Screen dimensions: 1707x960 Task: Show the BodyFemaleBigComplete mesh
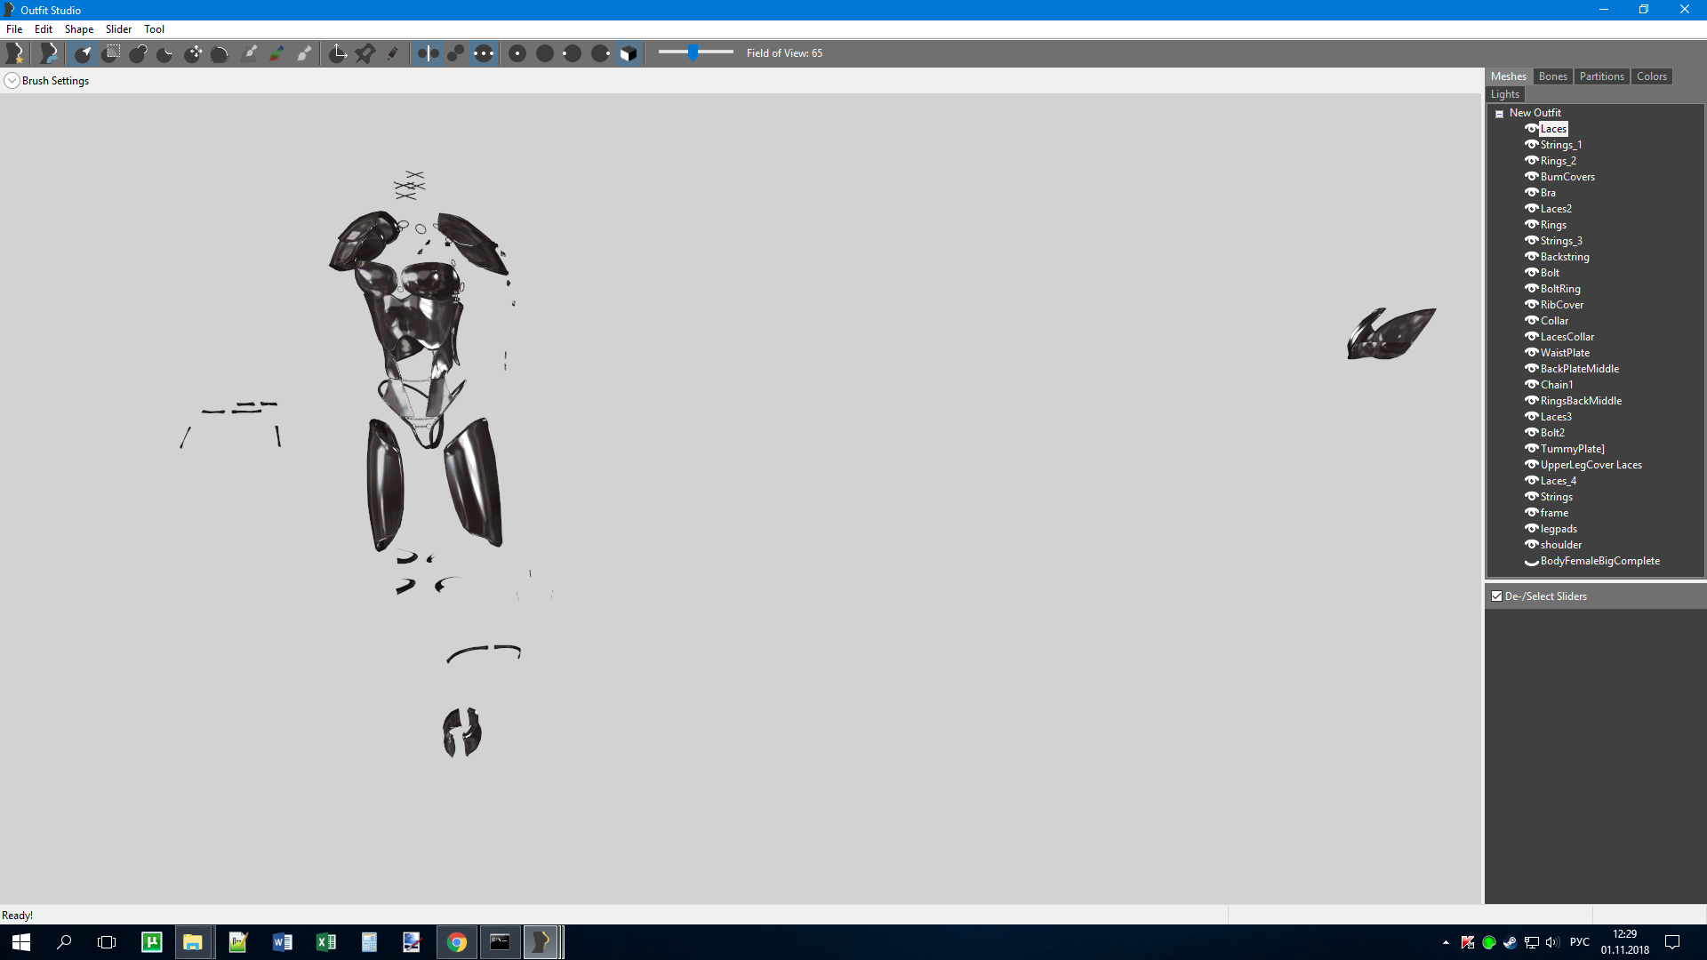click(x=1531, y=561)
